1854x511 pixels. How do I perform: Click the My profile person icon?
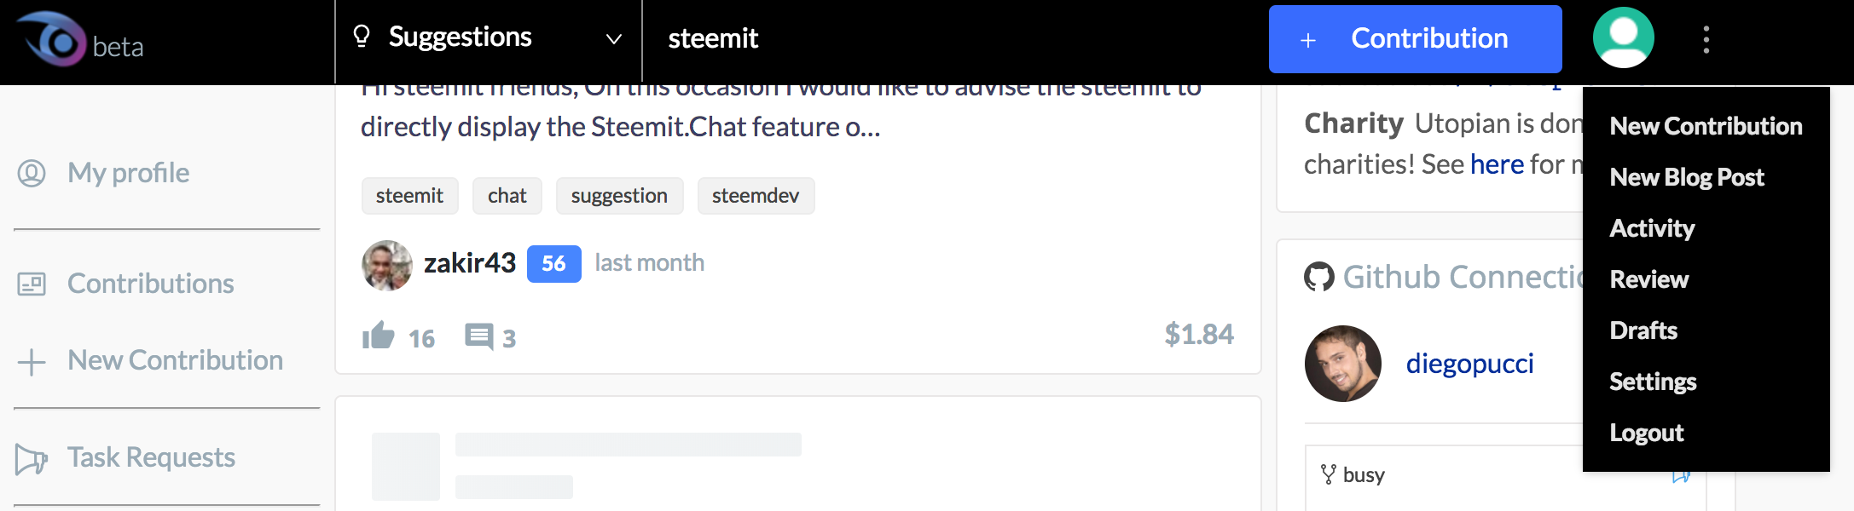pyautogui.click(x=32, y=173)
